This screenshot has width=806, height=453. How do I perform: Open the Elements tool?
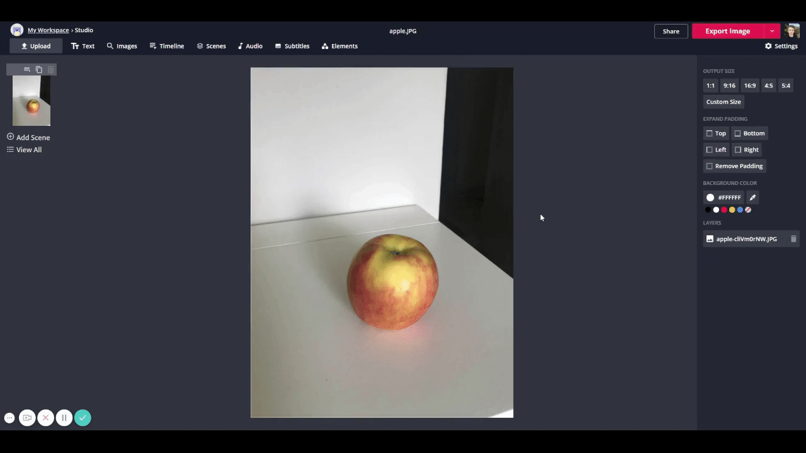[x=339, y=46]
